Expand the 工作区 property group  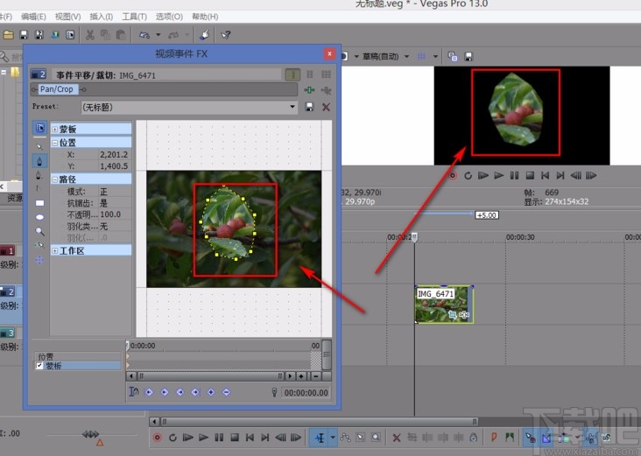(x=55, y=251)
